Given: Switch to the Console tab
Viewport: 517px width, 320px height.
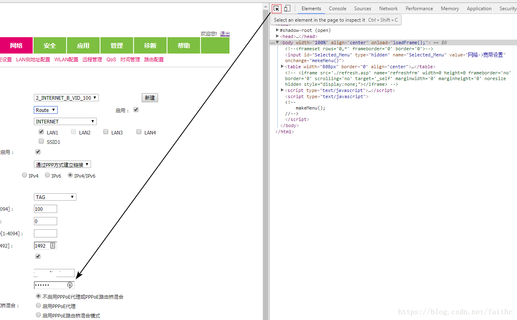Looking at the screenshot, I should pyautogui.click(x=338, y=8).
